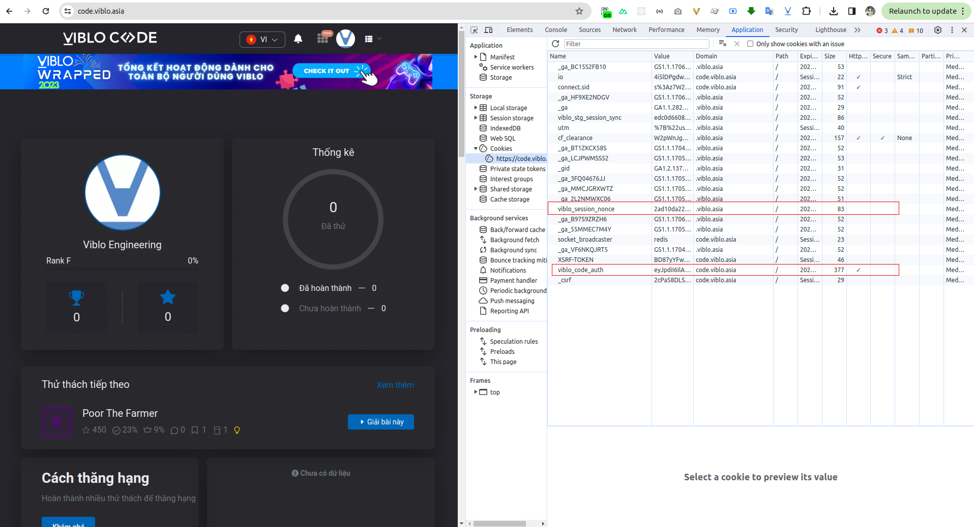Expand Local storage in the Application sidebar
The height and width of the screenshot is (527, 974).
point(475,108)
